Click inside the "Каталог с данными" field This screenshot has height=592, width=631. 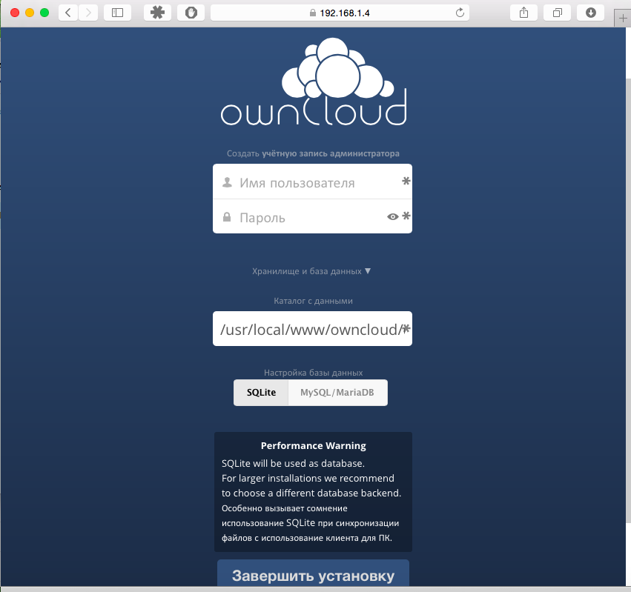312,328
